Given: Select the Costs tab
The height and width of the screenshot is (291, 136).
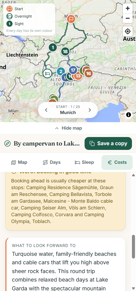Looking at the screenshot, I should (117, 162).
